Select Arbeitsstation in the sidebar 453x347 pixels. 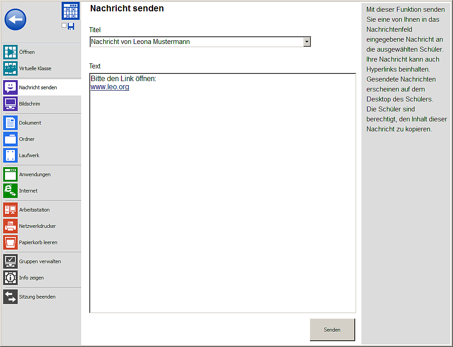[10, 210]
